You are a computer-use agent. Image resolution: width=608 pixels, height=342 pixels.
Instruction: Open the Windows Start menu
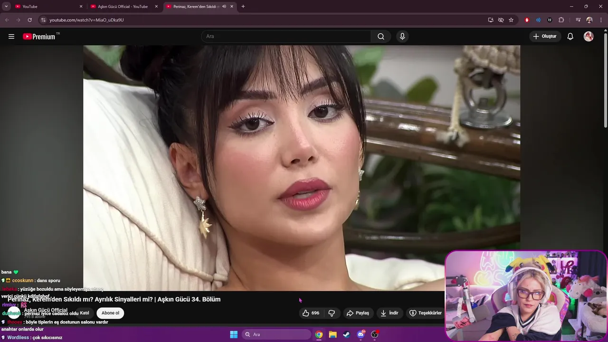tap(234, 334)
